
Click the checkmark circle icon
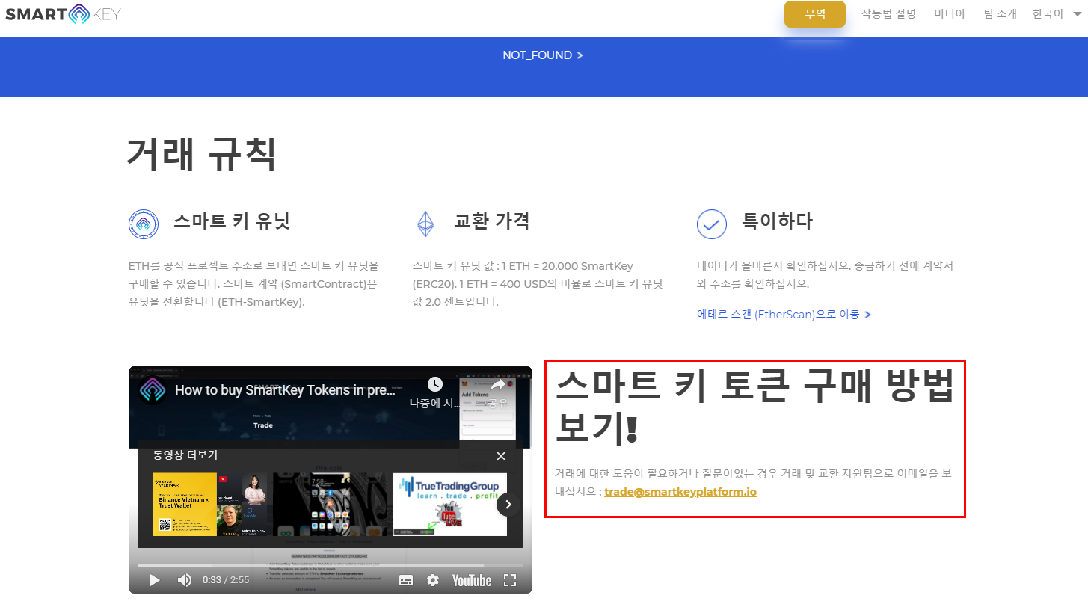coord(712,224)
